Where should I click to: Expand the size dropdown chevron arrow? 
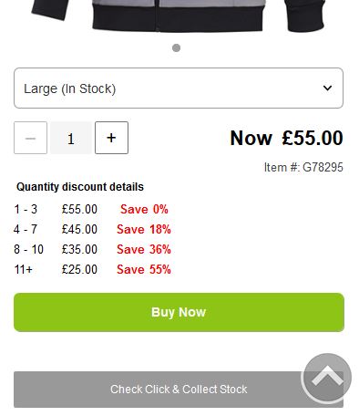click(x=327, y=88)
